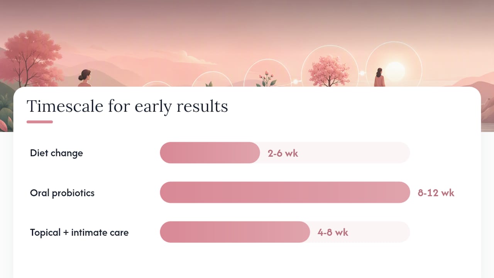This screenshot has height=278, width=494.
Task: Click the '8-12 wk' value text
Action: click(x=436, y=193)
